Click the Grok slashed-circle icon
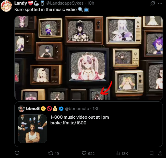 point(153,3)
